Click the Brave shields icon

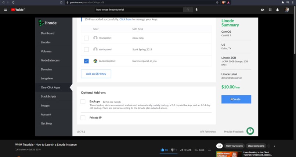click(x=224, y=3)
